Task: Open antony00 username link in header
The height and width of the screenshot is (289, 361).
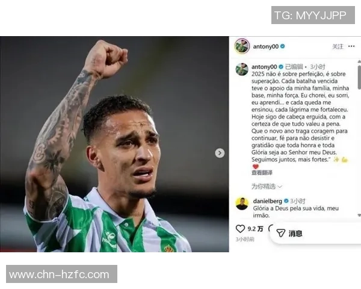Action: pyautogui.click(x=266, y=46)
